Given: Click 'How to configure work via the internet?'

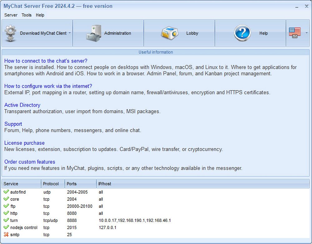Looking at the screenshot, I should [48, 86].
